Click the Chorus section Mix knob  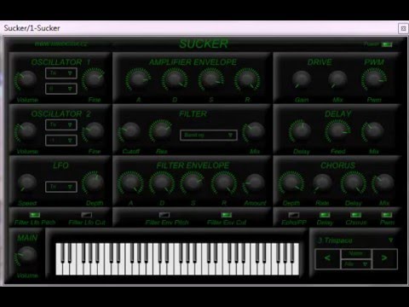(x=383, y=183)
